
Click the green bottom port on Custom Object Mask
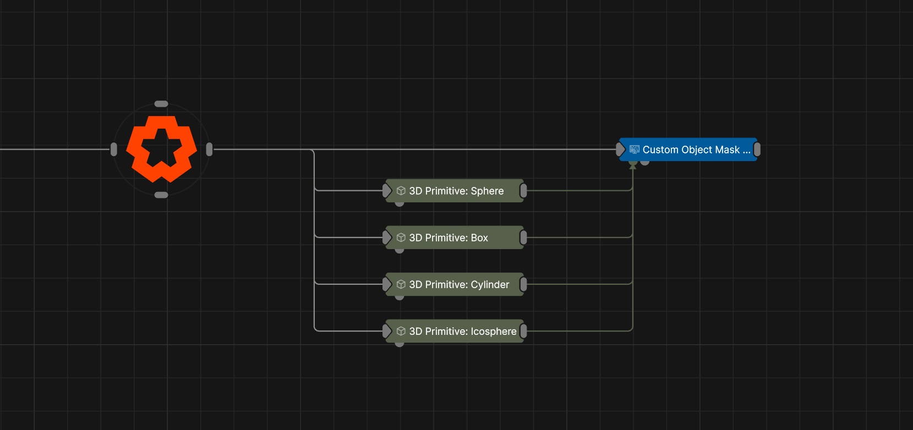tap(633, 163)
